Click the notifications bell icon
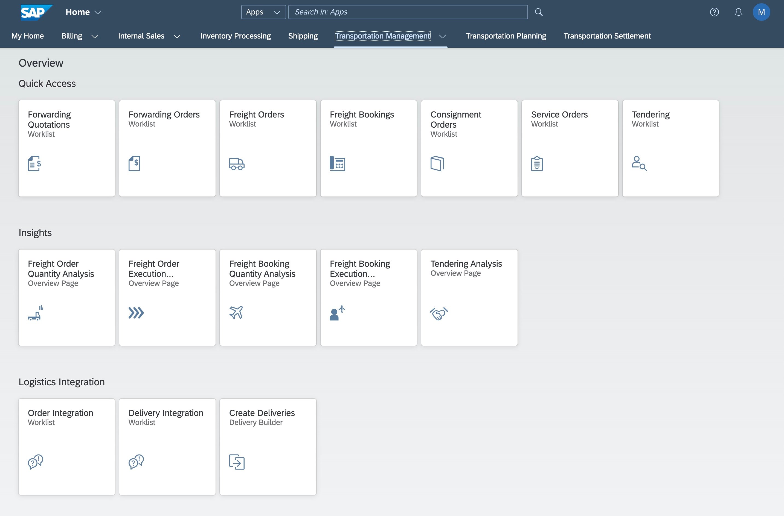 point(738,12)
